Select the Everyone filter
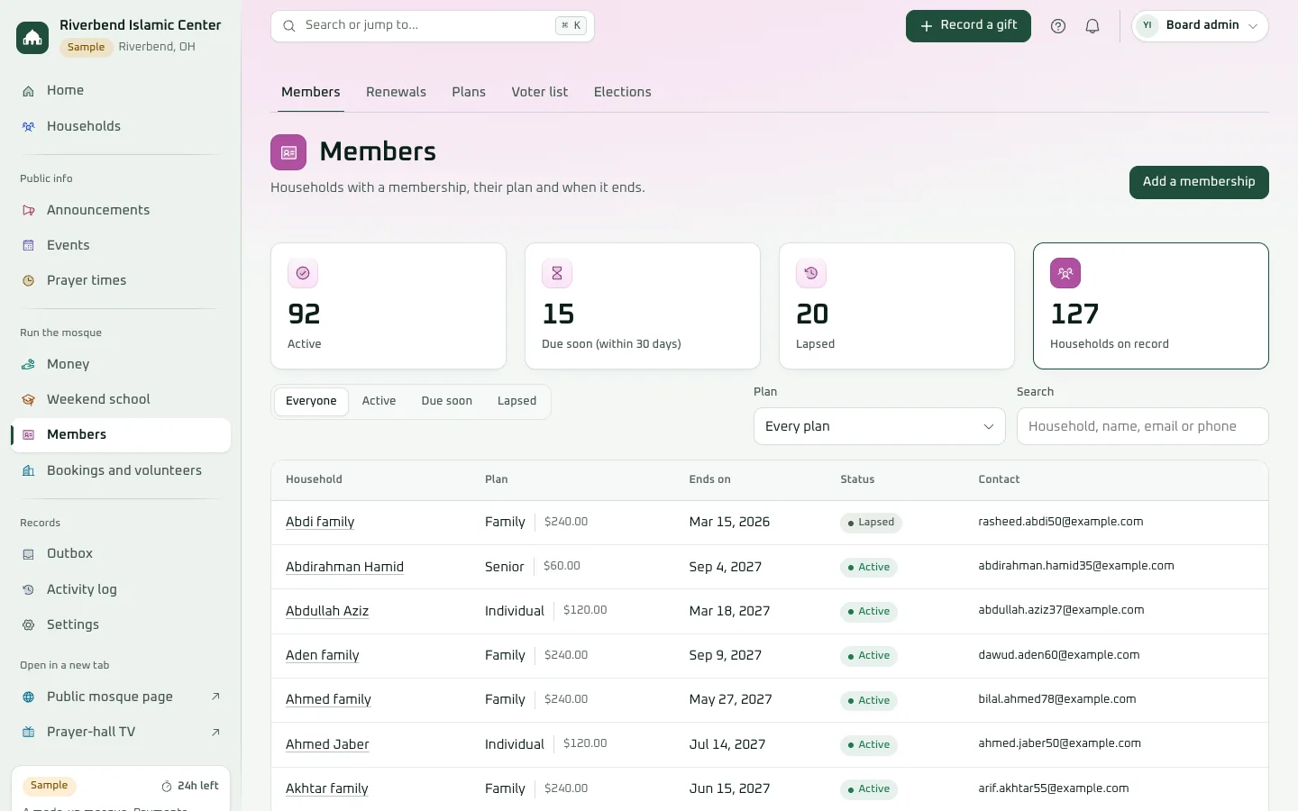The width and height of the screenshot is (1298, 811). click(311, 401)
